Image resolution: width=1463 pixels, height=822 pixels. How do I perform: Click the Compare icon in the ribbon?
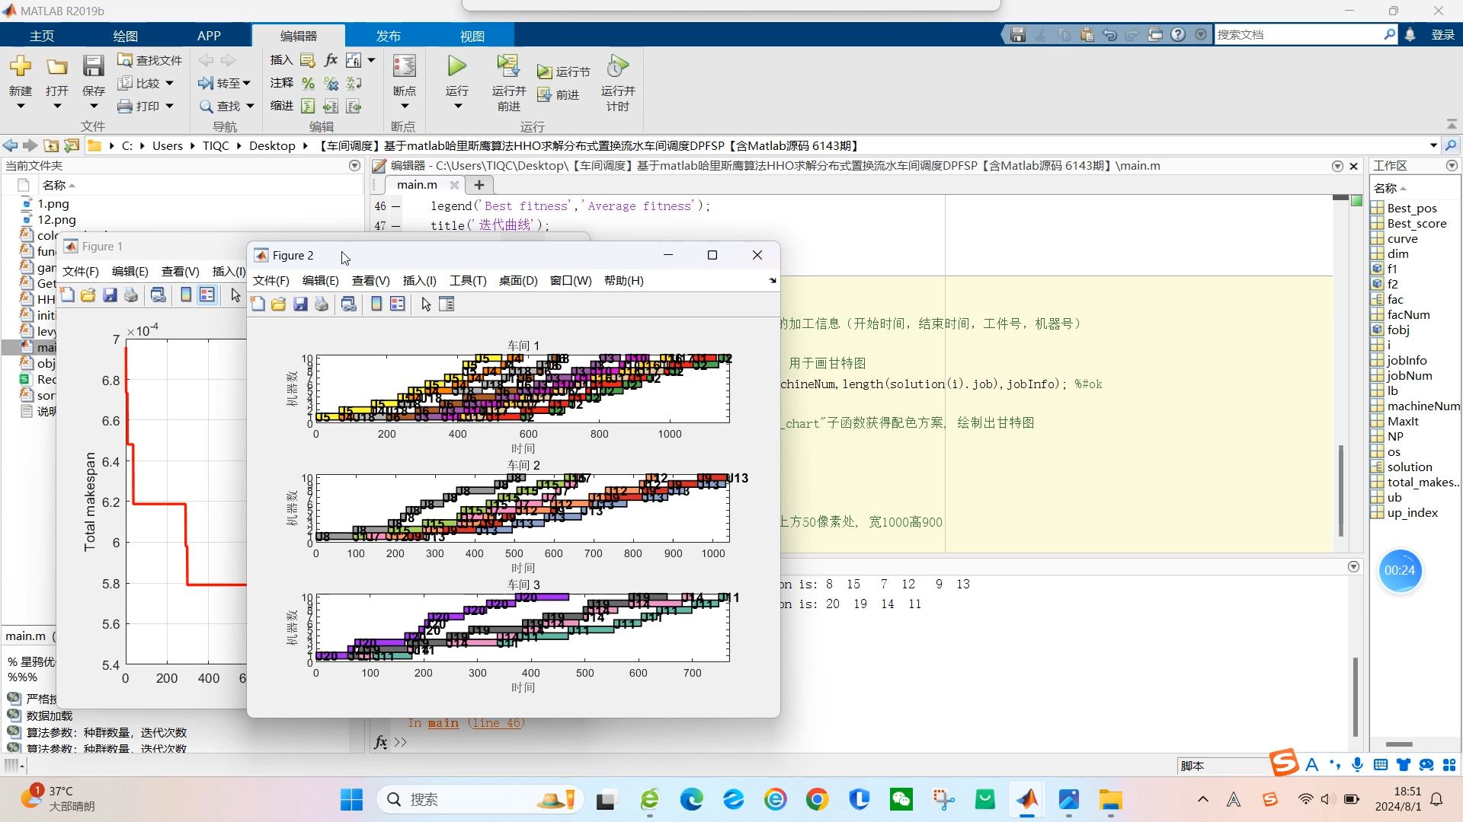click(x=125, y=82)
